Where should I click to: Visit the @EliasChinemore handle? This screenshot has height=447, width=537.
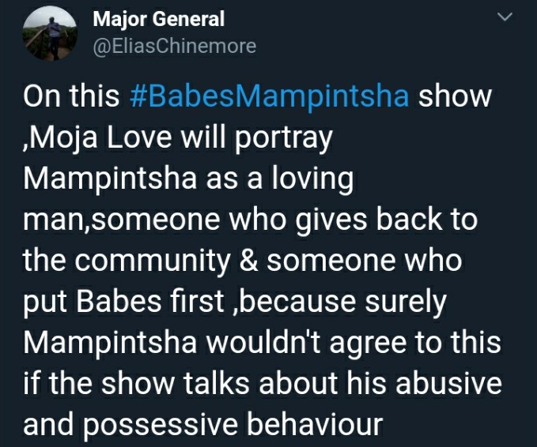pos(174,46)
